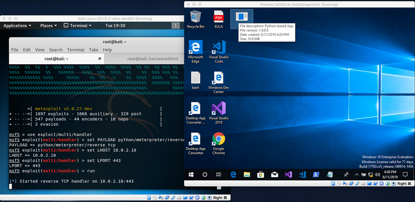
Task: Open the terminal File menu
Action: [x=15, y=50]
